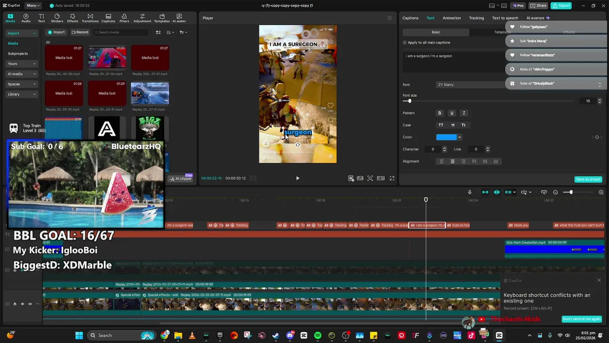Click the Don't remind me again button
The image size is (609, 343).
tap(582, 319)
